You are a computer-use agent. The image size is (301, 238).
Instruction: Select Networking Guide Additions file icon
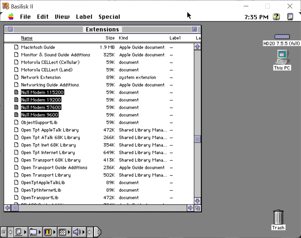16,85
